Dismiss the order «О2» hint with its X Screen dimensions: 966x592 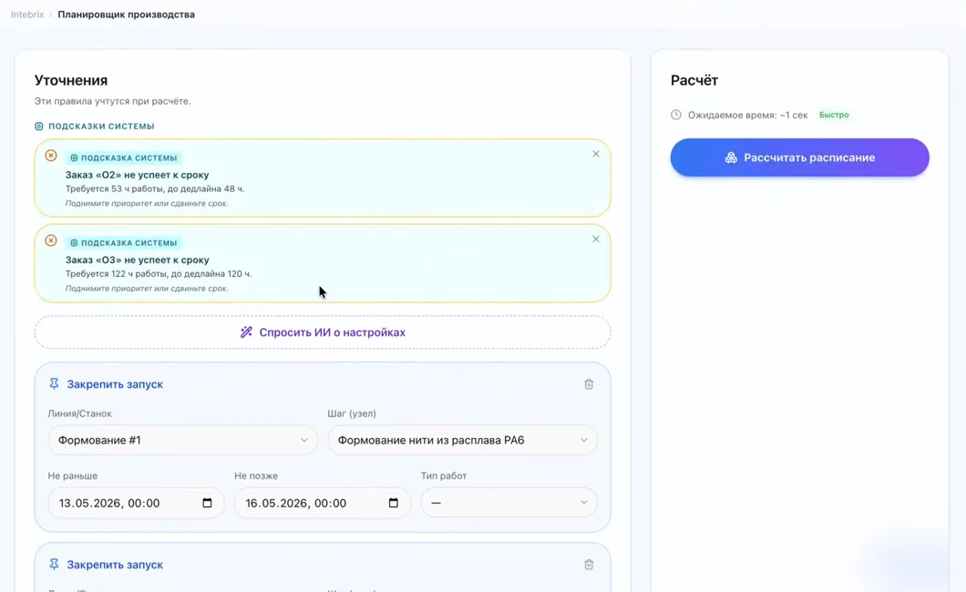(596, 154)
